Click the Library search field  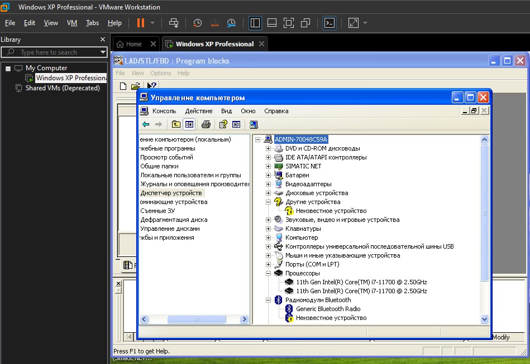54,52
